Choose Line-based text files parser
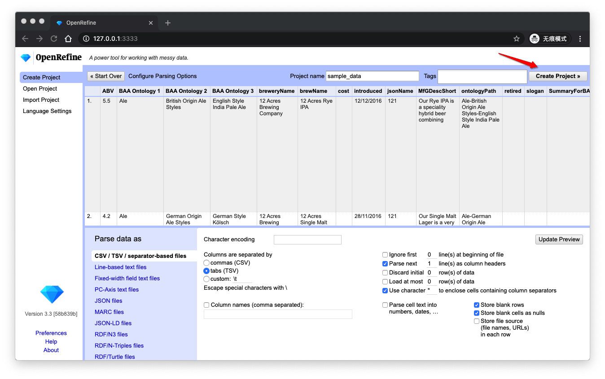Screen dimensions: 605x379 tap(121, 267)
